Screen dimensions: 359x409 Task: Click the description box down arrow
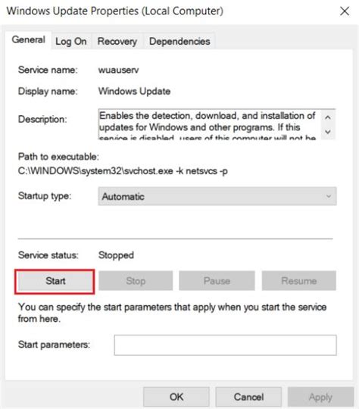328,132
